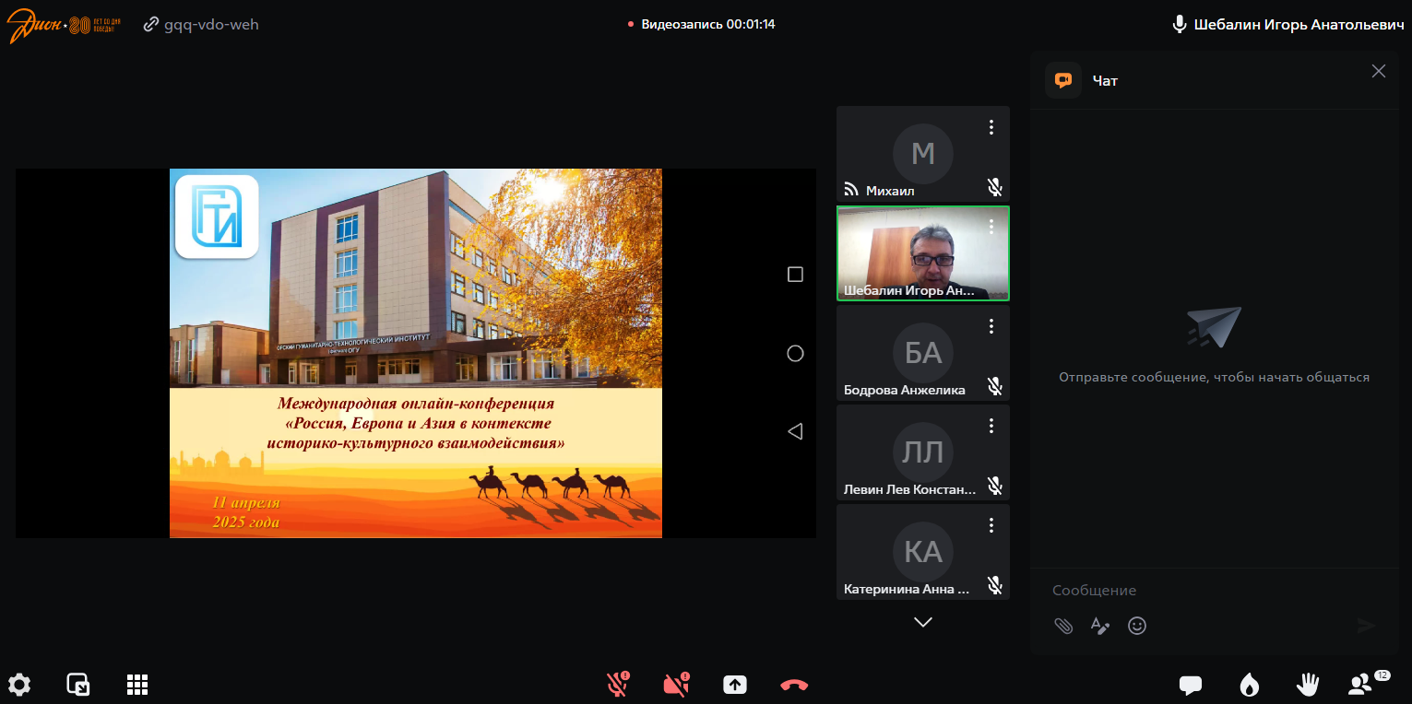Screen dimensions: 1412x704
Task: Open the grid layout selector
Action: point(137,685)
